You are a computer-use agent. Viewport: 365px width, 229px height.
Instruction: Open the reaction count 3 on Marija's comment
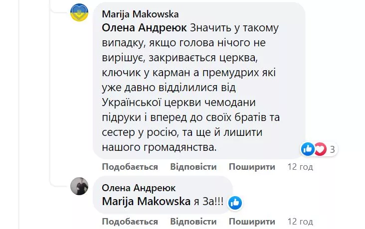[332, 149]
